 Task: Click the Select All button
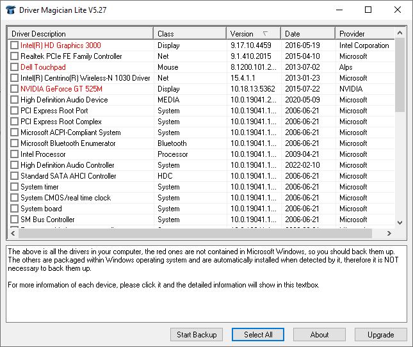(x=258, y=334)
